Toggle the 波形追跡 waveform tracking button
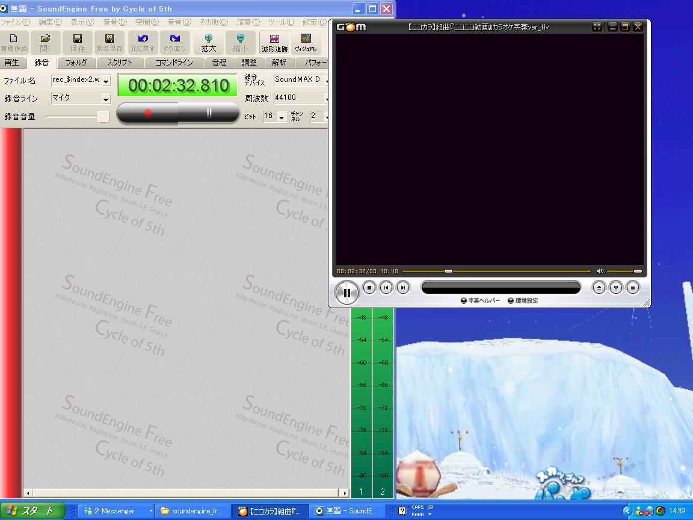The height and width of the screenshot is (520, 693). [x=274, y=43]
